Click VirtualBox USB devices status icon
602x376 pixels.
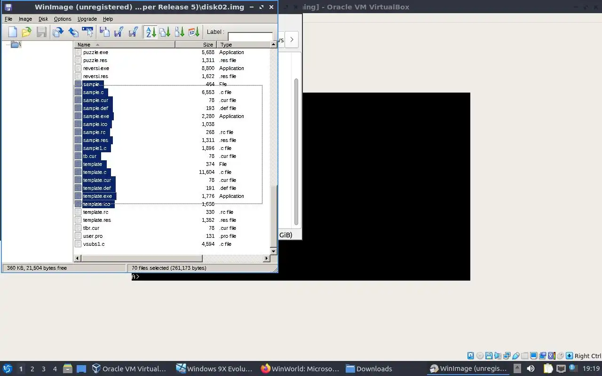pyautogui.click(x=516, y=356)
